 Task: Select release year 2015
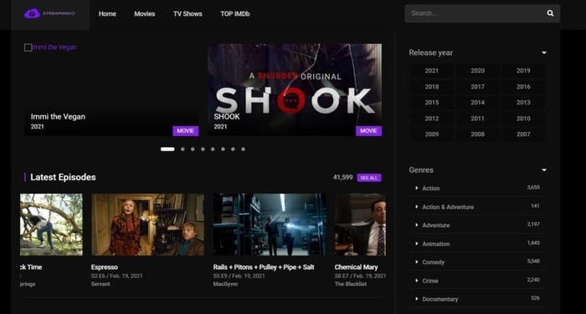(x=432, y=102)
